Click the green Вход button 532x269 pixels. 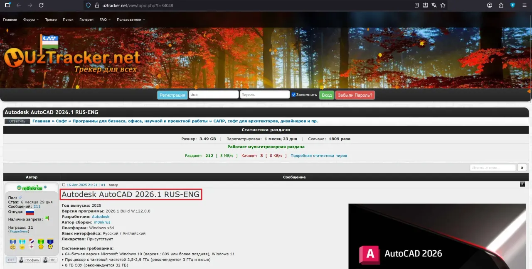point(327,95)
